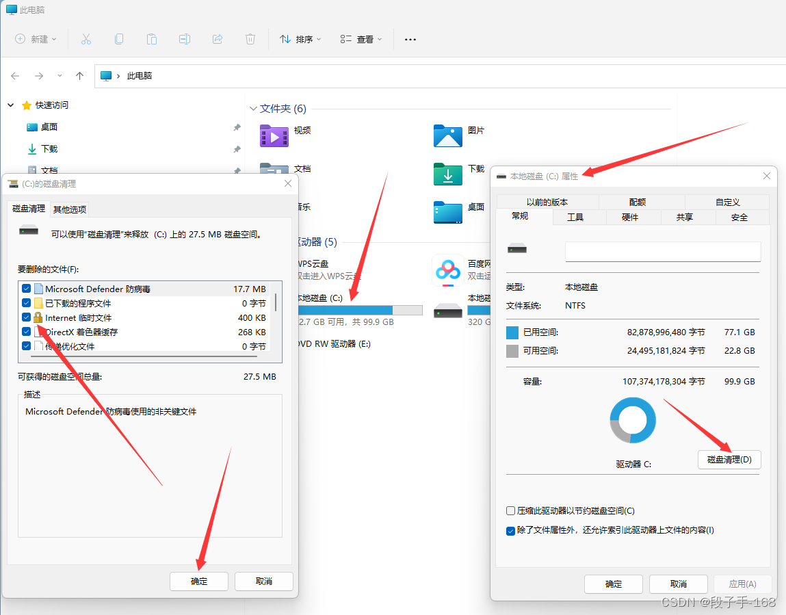Viewport: 786px width, 615px height.
Task: Unpin 桌面 from quick access
Action: pos(237,127)
